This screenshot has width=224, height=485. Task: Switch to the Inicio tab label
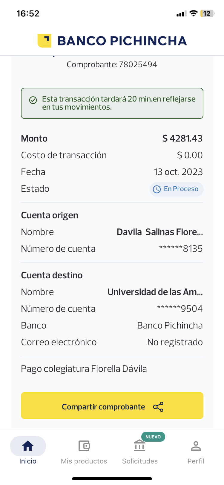[x=28, y=461]
